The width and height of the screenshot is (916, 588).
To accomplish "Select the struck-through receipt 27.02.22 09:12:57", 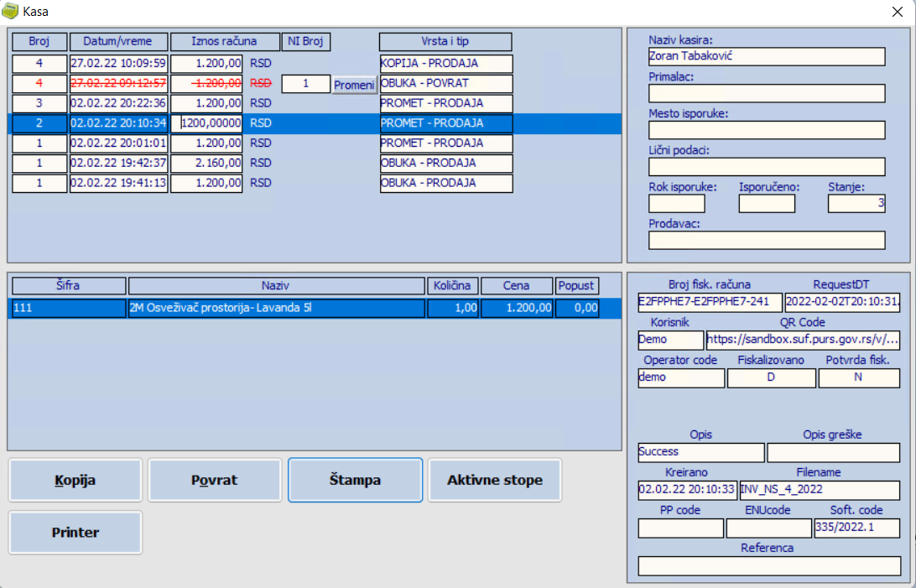I will point(118,84).
